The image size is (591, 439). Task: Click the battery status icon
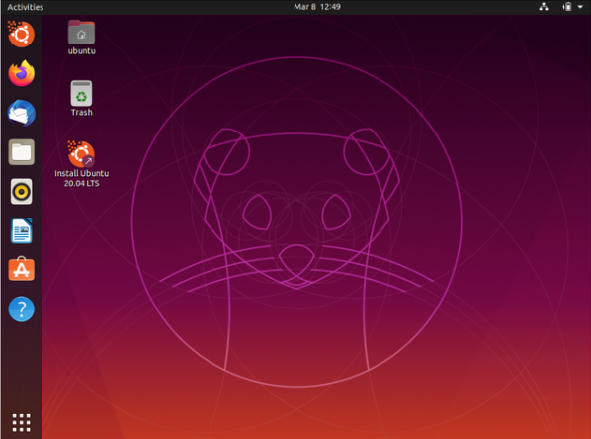(567, 7)
